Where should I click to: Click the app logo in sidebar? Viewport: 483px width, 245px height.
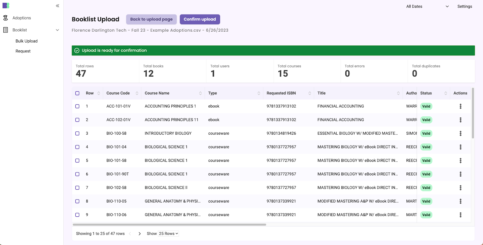[x=6, y=5]
